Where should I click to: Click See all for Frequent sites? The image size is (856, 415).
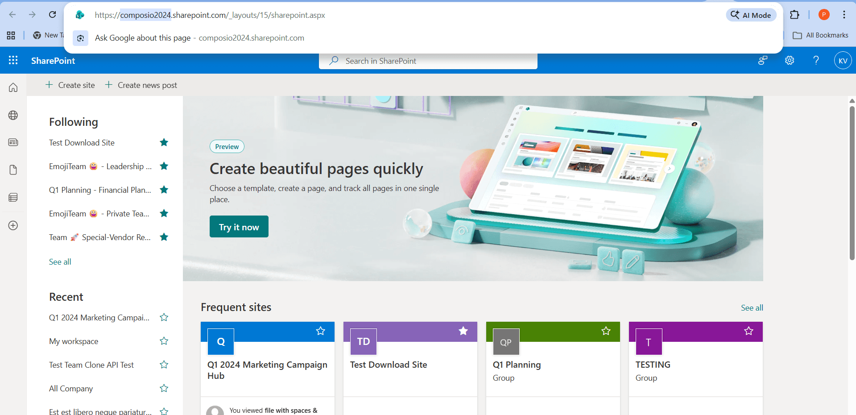click(752, 308)
